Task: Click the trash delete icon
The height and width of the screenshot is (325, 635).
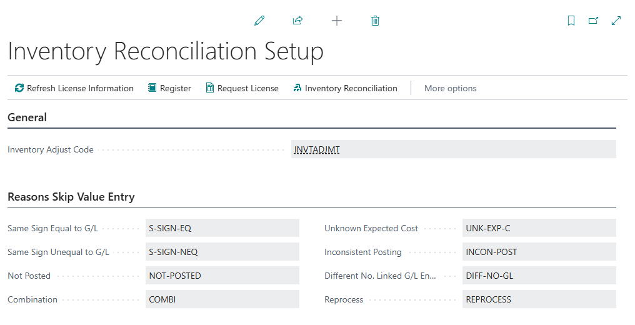Action: tap(375, 21)
